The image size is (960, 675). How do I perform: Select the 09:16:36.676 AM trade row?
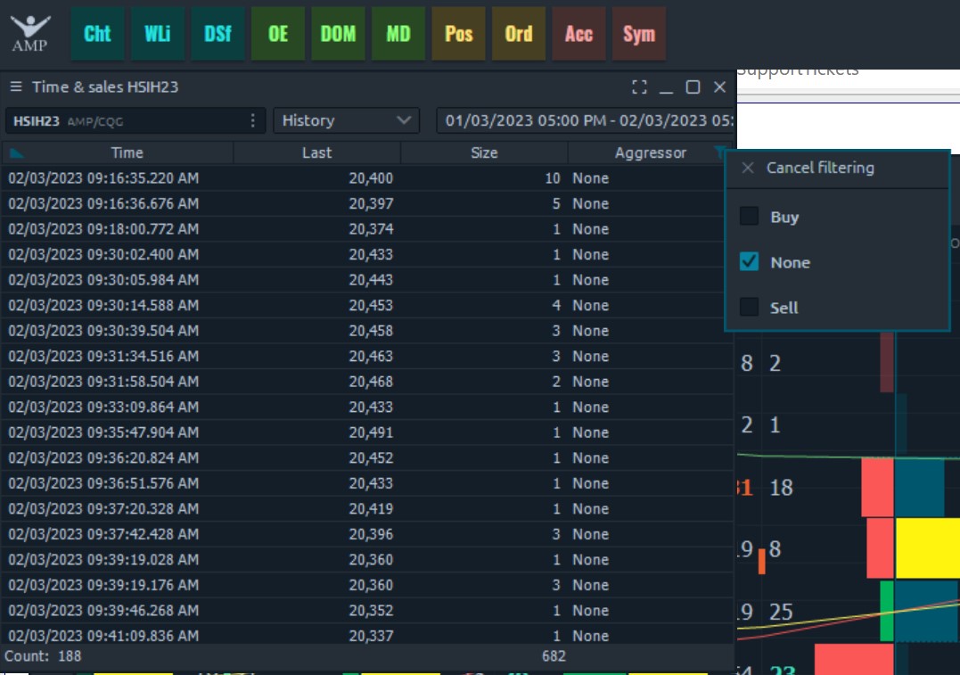[x=367, y=204]
